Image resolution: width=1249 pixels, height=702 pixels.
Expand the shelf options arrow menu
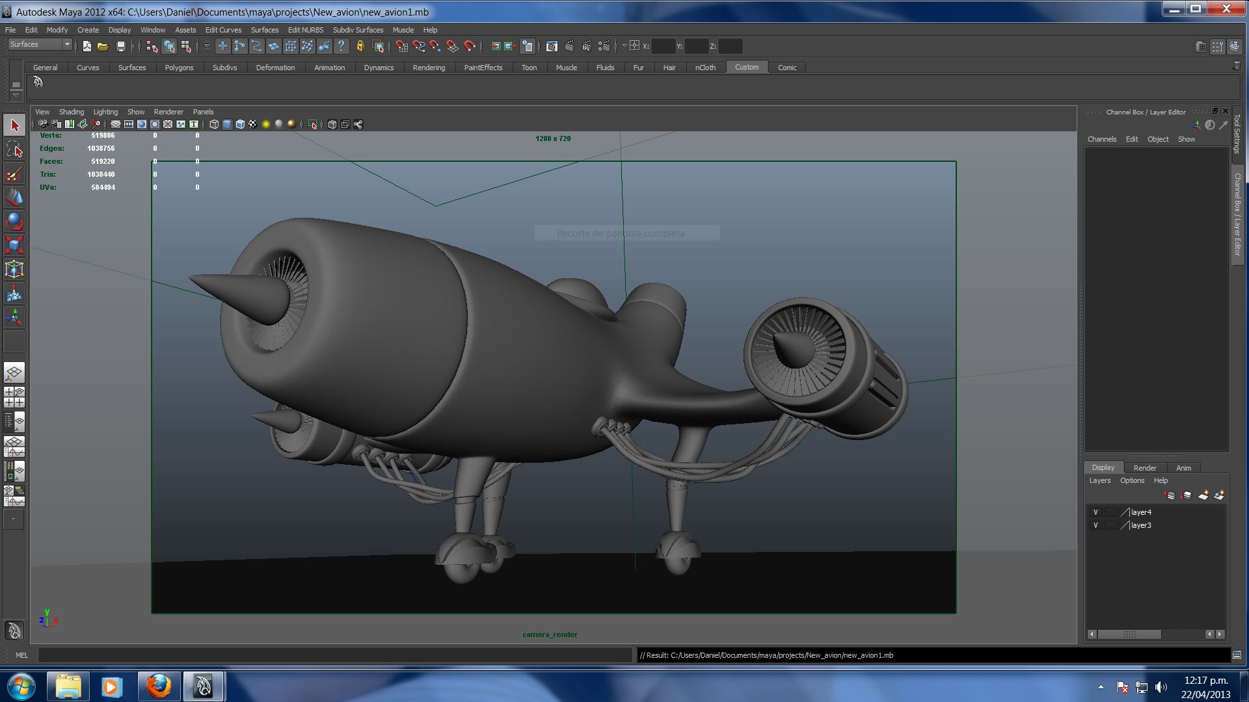[16, 95]
